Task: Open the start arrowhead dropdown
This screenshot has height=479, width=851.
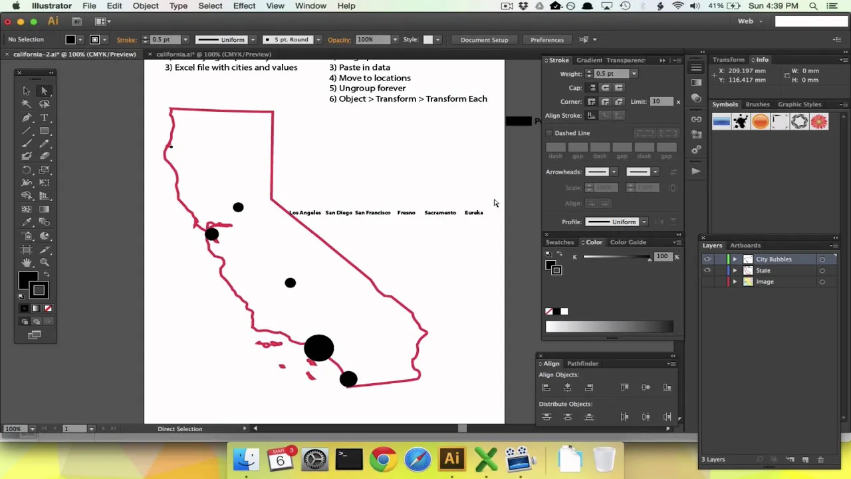Action: (614, 172)
